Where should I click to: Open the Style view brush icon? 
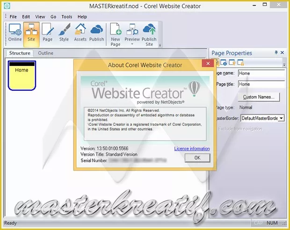pyautogui.click(x=64, y=33)
